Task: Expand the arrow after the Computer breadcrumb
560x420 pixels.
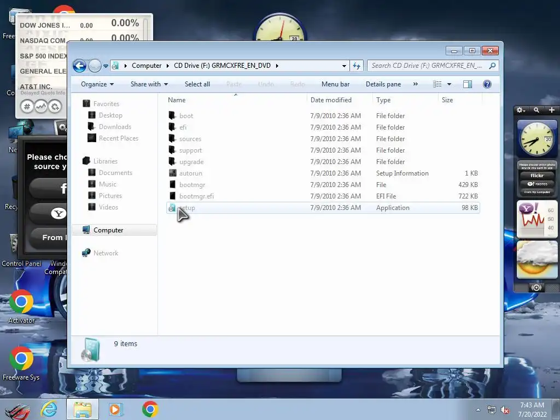Action: (167, 66)
